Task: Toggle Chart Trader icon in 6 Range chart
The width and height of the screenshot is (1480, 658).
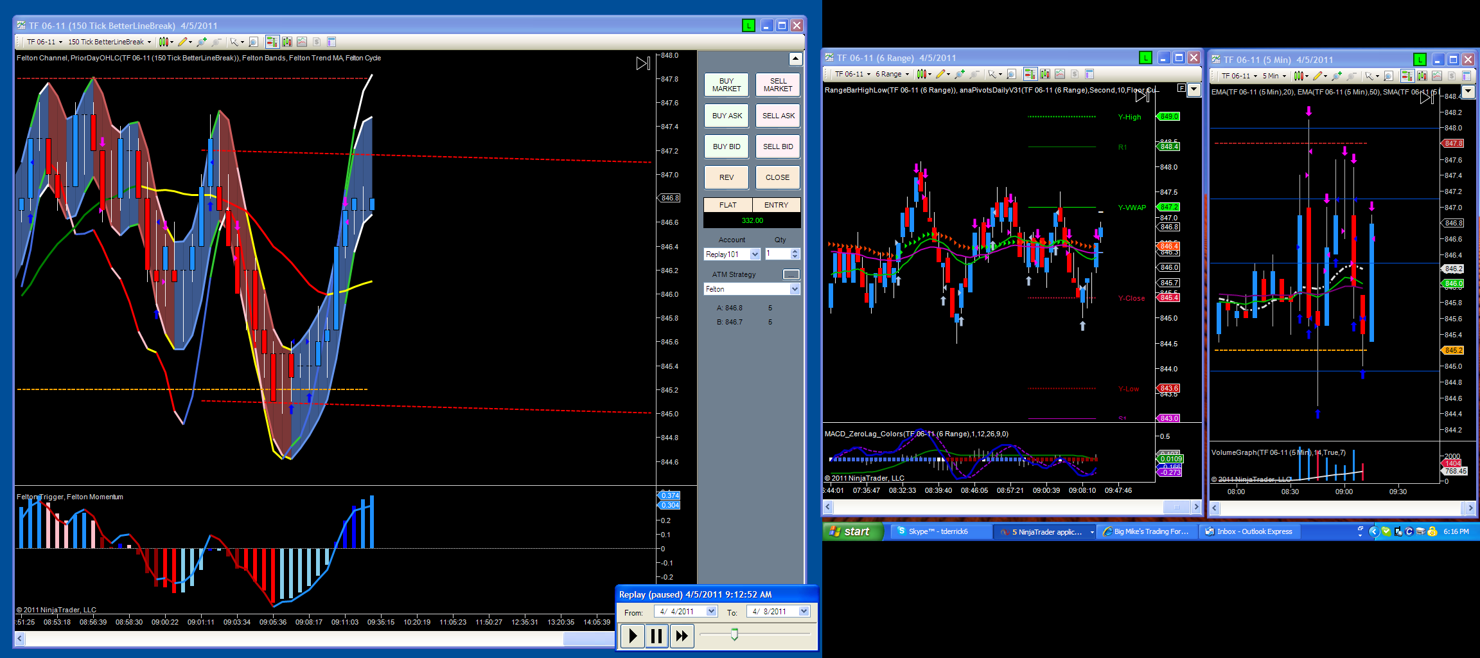Action: tap(1030, 74)
